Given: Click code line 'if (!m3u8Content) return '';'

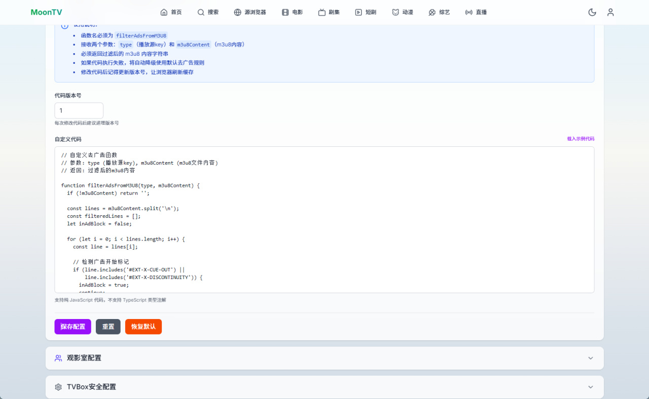Looking at the screenshot, I should click(x=109, y=193).
